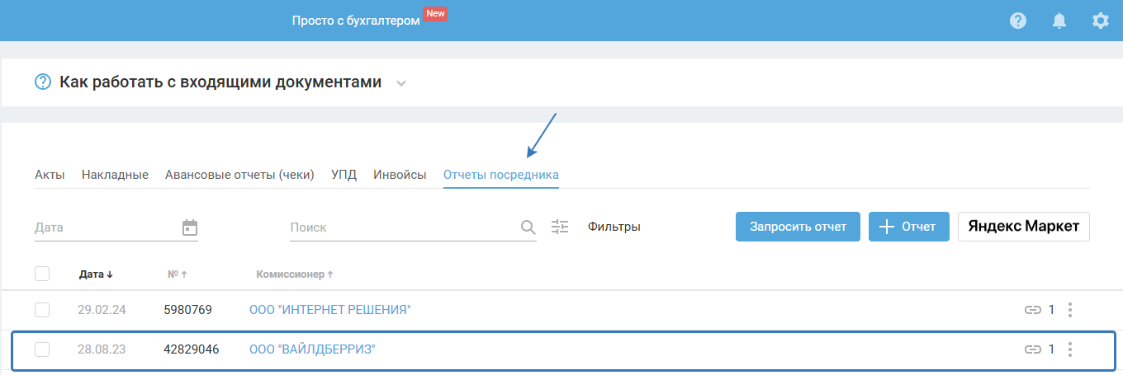This screenshot has width=1123, height=375.
Task: Expand 'Как работать с входящими документами' chevron
Action: (x=401, y=83)
